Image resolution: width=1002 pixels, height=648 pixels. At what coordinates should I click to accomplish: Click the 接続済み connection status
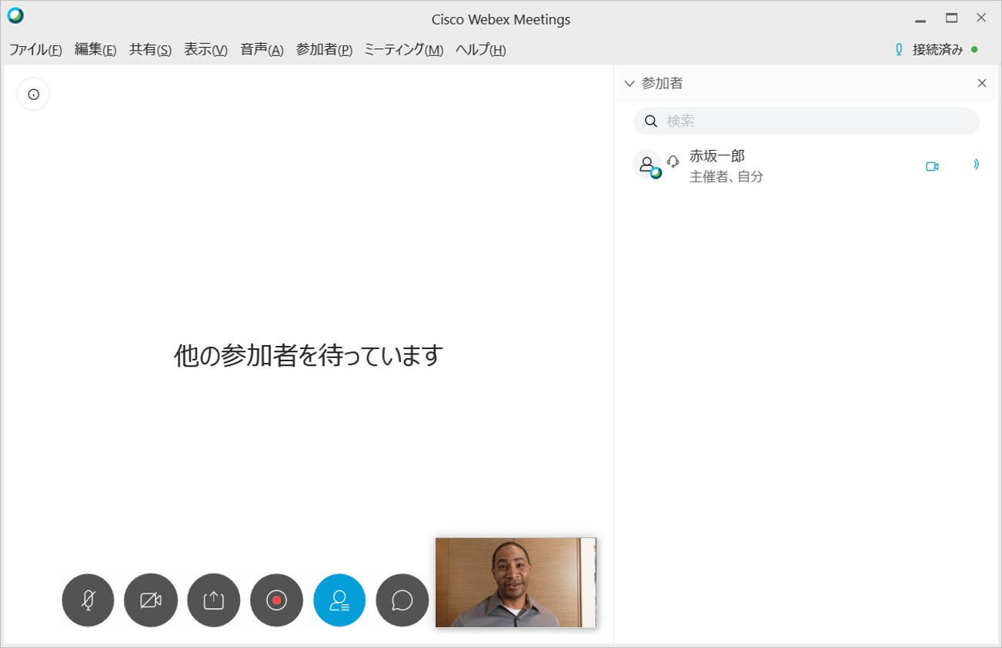click(937, 50)
